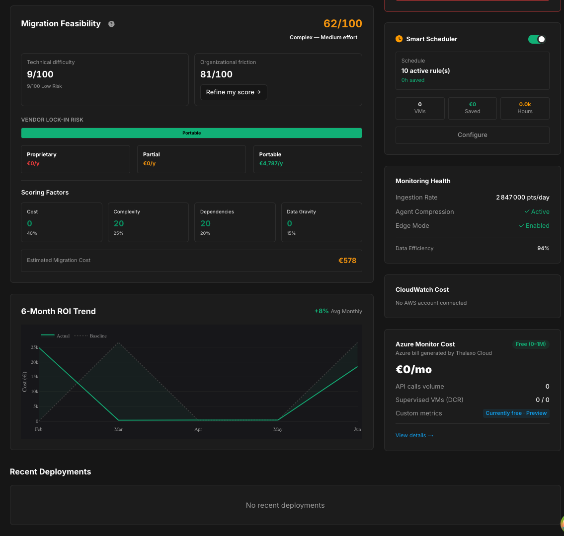Click the Smart Scheduler clock icon

pos(399,39)
